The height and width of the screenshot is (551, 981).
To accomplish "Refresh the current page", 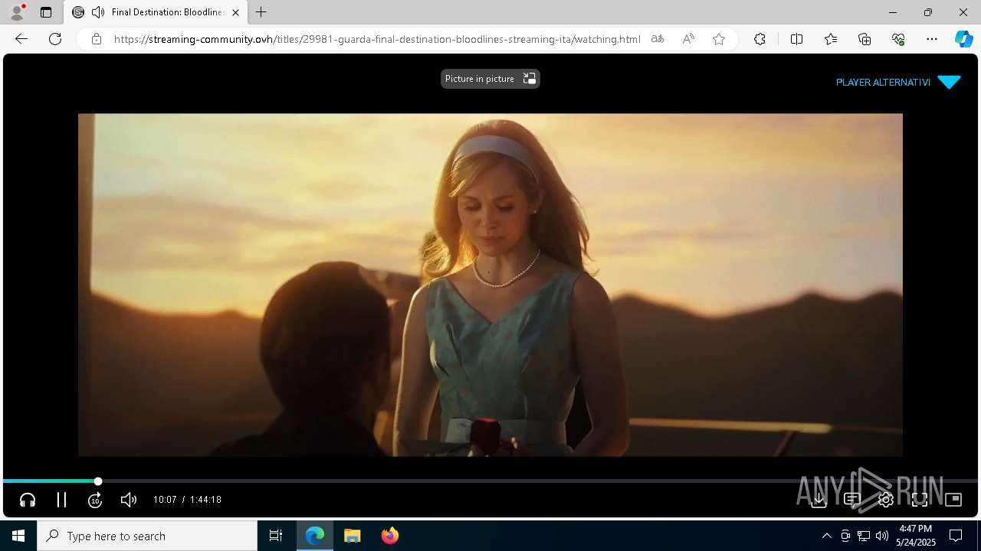I will [55, 39].
